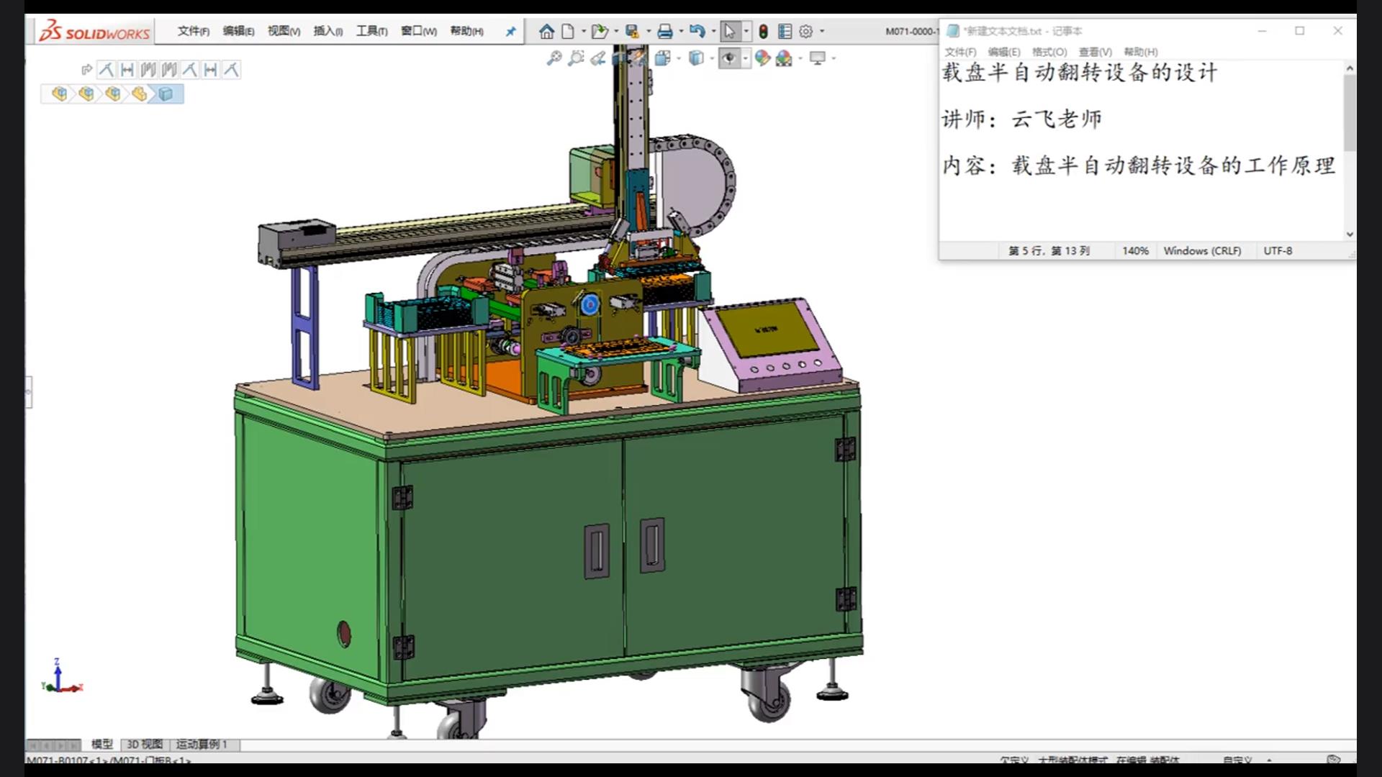Click the 140% zoom level in the Notepad status bar
Screen dimensions: 1382x777
pos(1135,250)
